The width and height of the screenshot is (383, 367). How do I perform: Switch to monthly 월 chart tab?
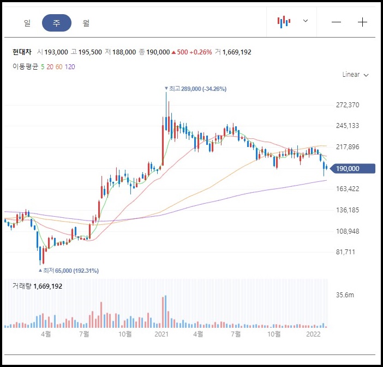click(86, 23)
